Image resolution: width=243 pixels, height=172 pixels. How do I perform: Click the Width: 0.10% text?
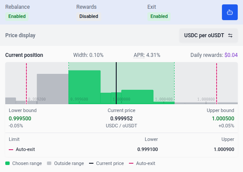point(88,55)
